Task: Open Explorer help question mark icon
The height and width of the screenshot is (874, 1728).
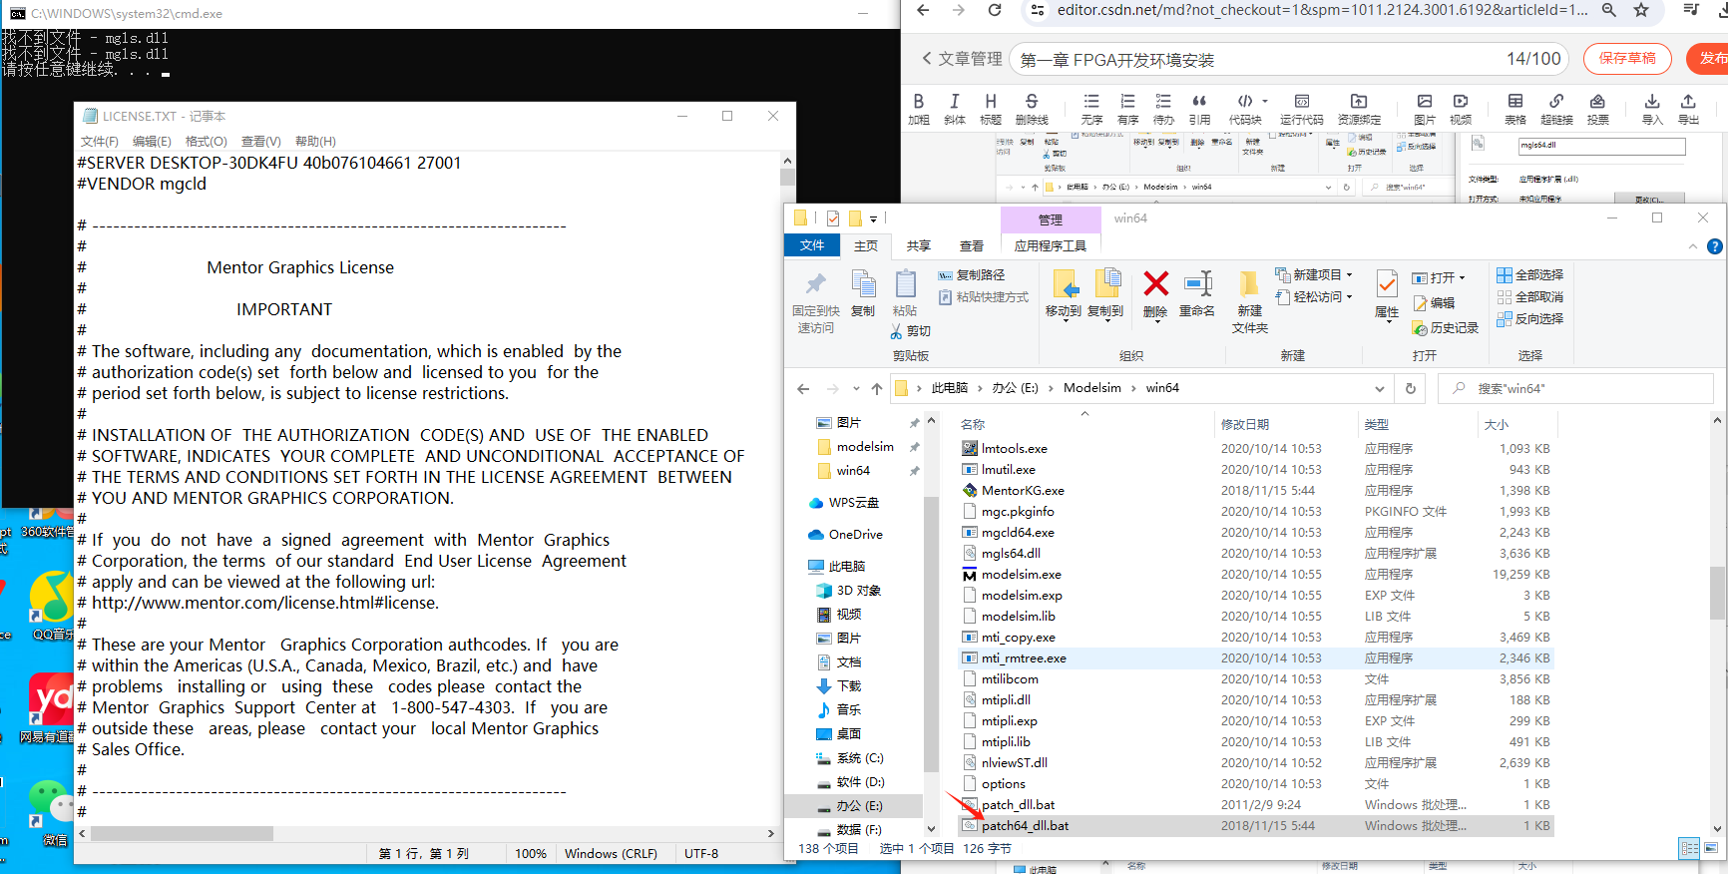Action: (x=1714, y=246)
